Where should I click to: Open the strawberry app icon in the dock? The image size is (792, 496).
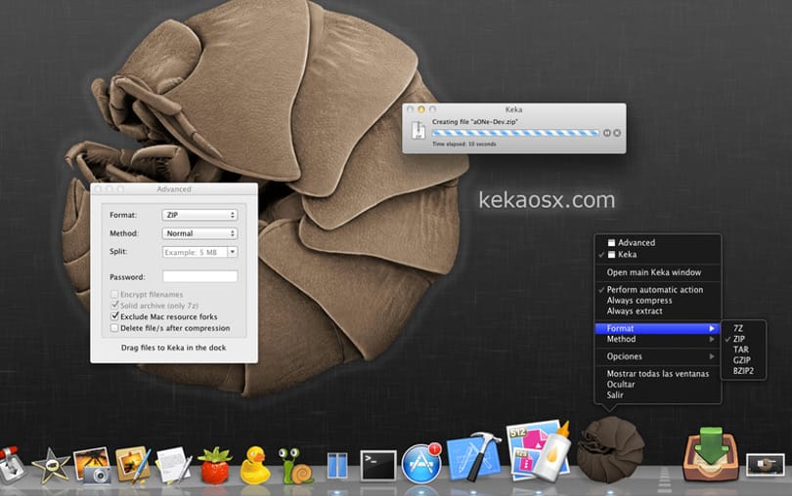[x=215, y=465]
